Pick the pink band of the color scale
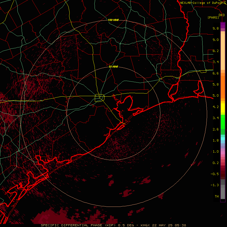The height and width of the screenshot is (227, 227). pos(223,153)
